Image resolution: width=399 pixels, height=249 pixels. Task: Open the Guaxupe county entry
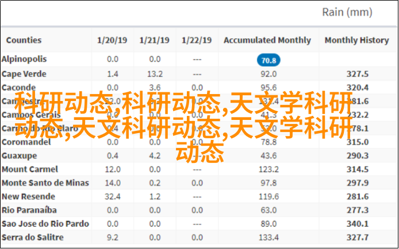[x=20, y=155]
